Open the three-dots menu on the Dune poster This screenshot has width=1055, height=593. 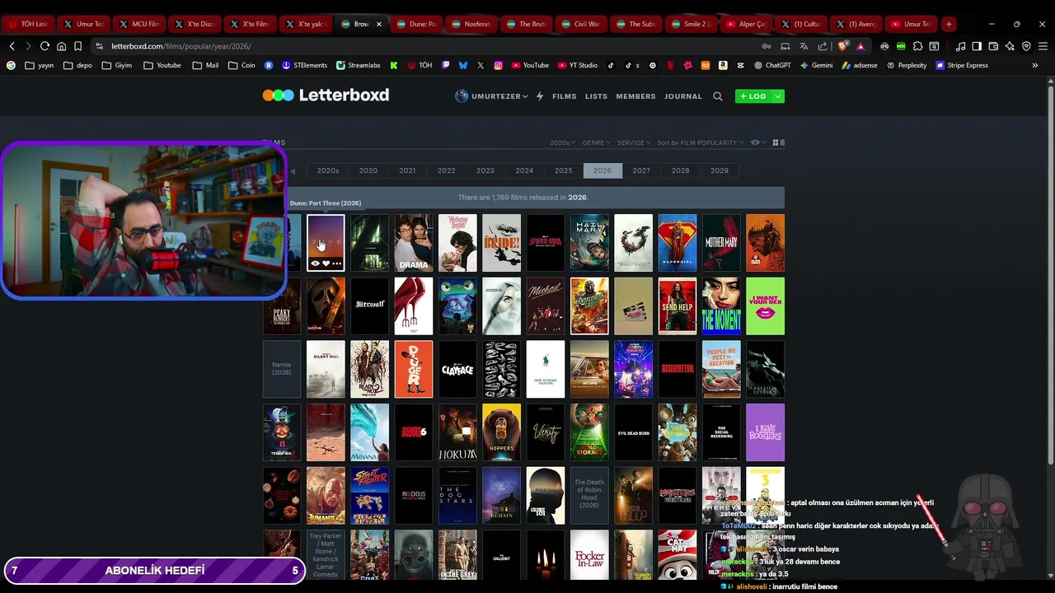336,264
